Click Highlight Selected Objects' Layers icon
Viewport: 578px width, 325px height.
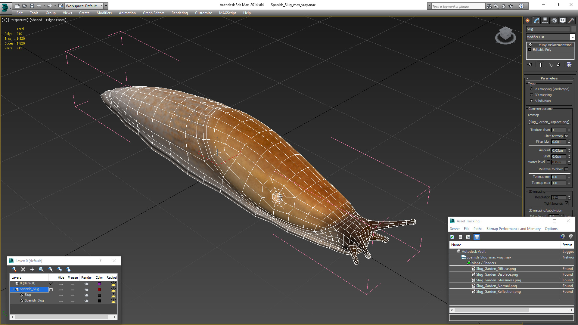pyautogui.click(x=50, y=269)
